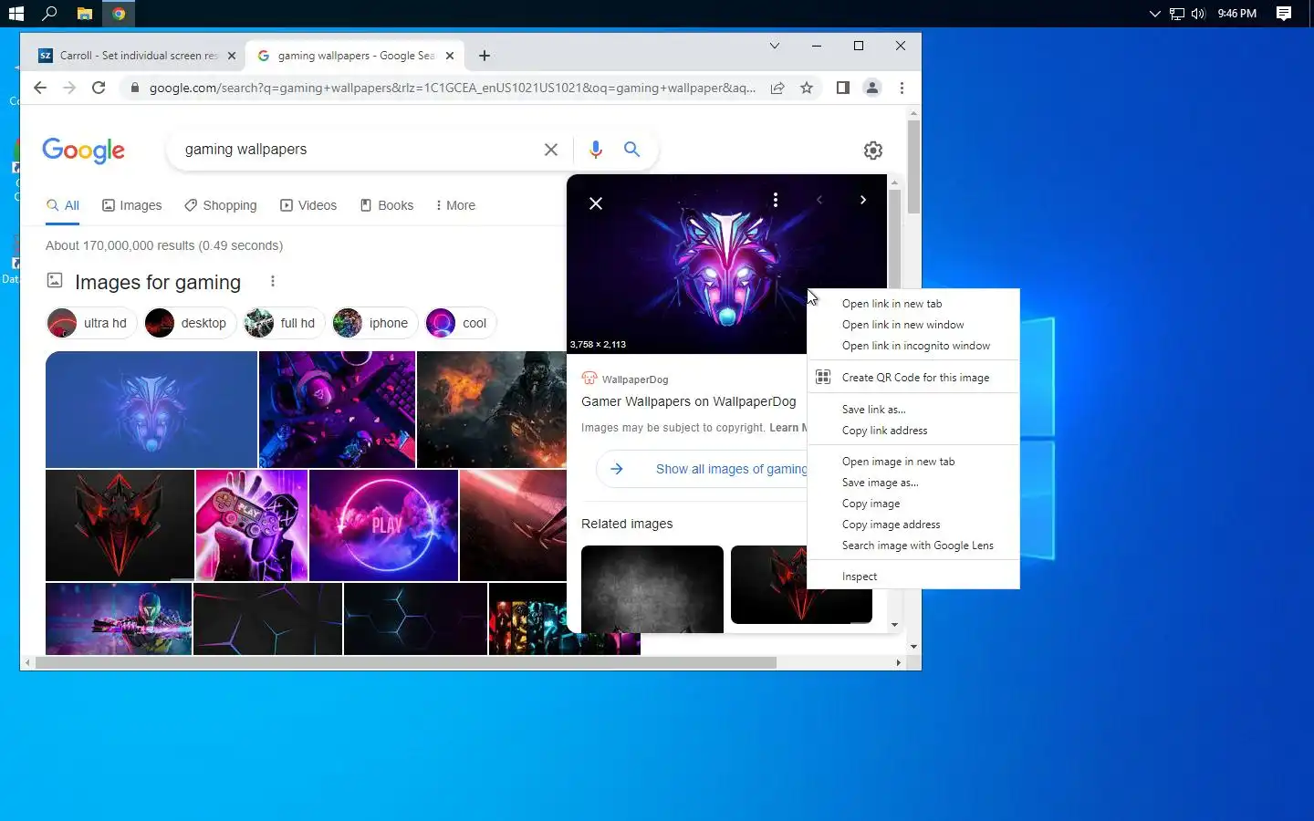
Task: Close the Carroll tab
Action: [x=232, y=56]
